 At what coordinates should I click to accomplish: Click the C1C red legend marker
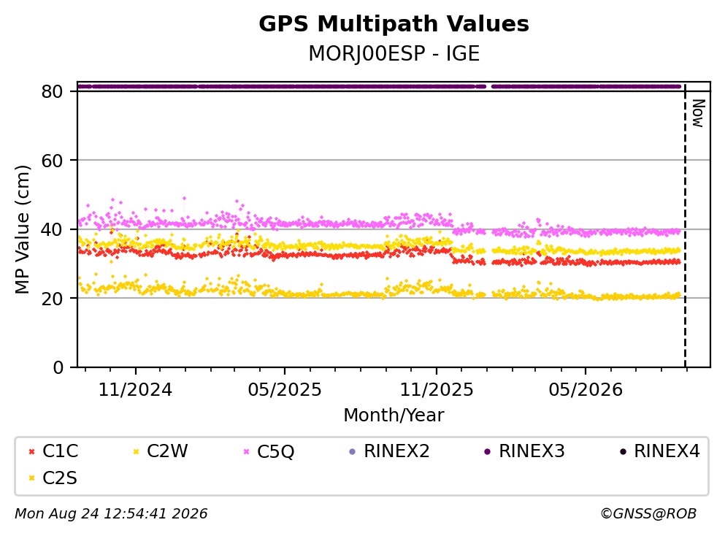pyautogui.click(x=31, y=452)
